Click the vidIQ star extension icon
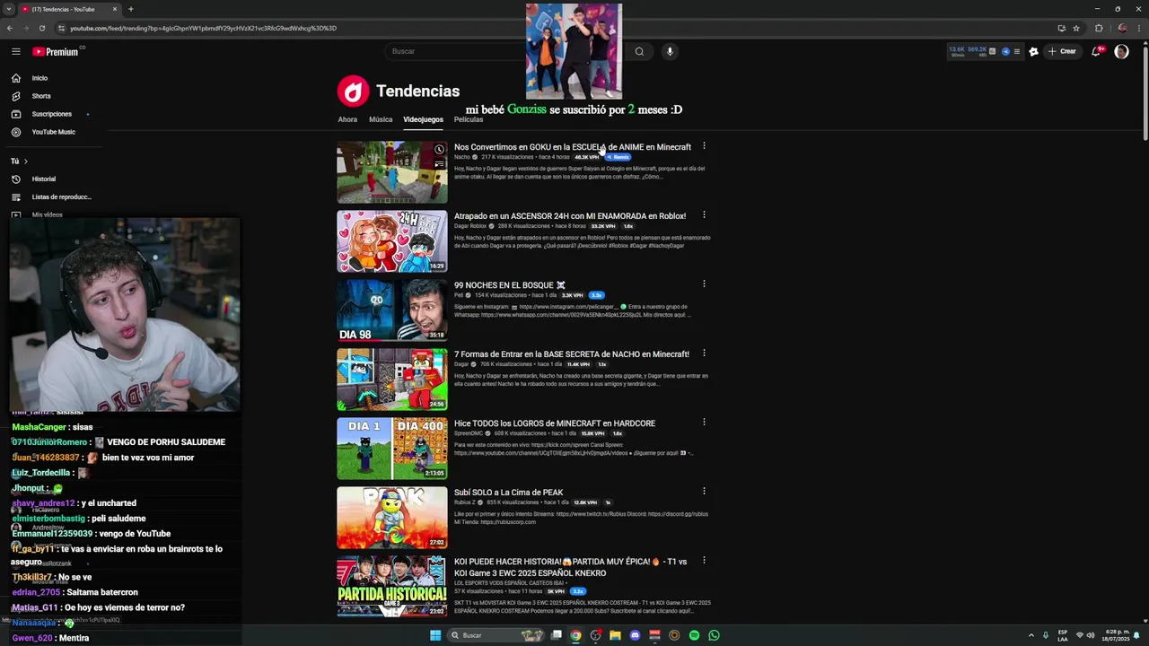Viewport: 1149px width, 646px height. [1033, 51]
